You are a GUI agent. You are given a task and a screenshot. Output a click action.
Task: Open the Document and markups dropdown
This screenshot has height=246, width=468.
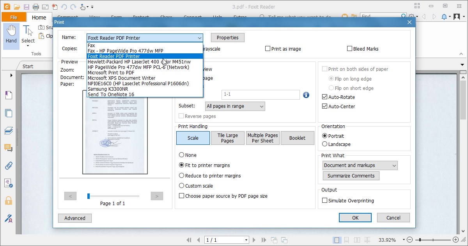coord(360,165)
